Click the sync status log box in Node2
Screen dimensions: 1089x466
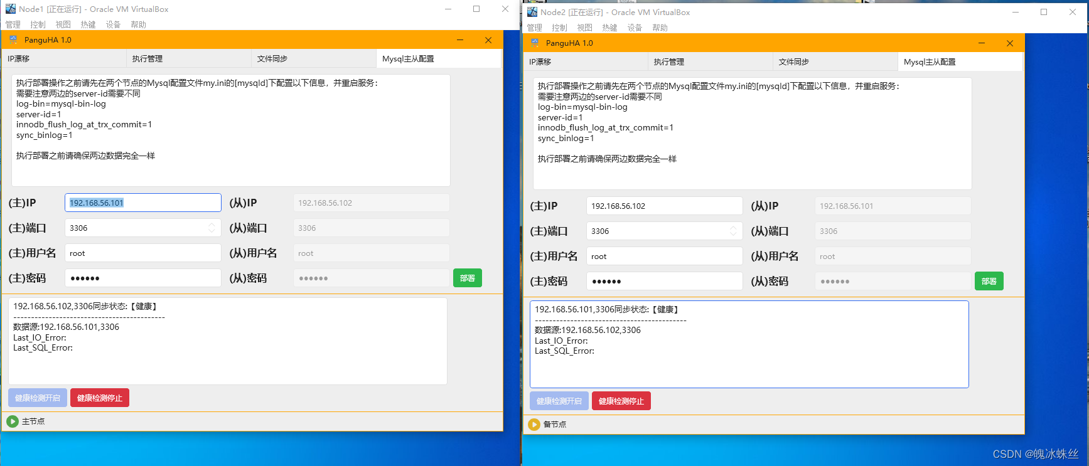(749, 344)
